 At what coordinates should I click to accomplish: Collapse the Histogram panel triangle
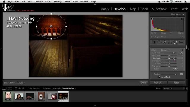pyautogui.click(x=183, y=14)
